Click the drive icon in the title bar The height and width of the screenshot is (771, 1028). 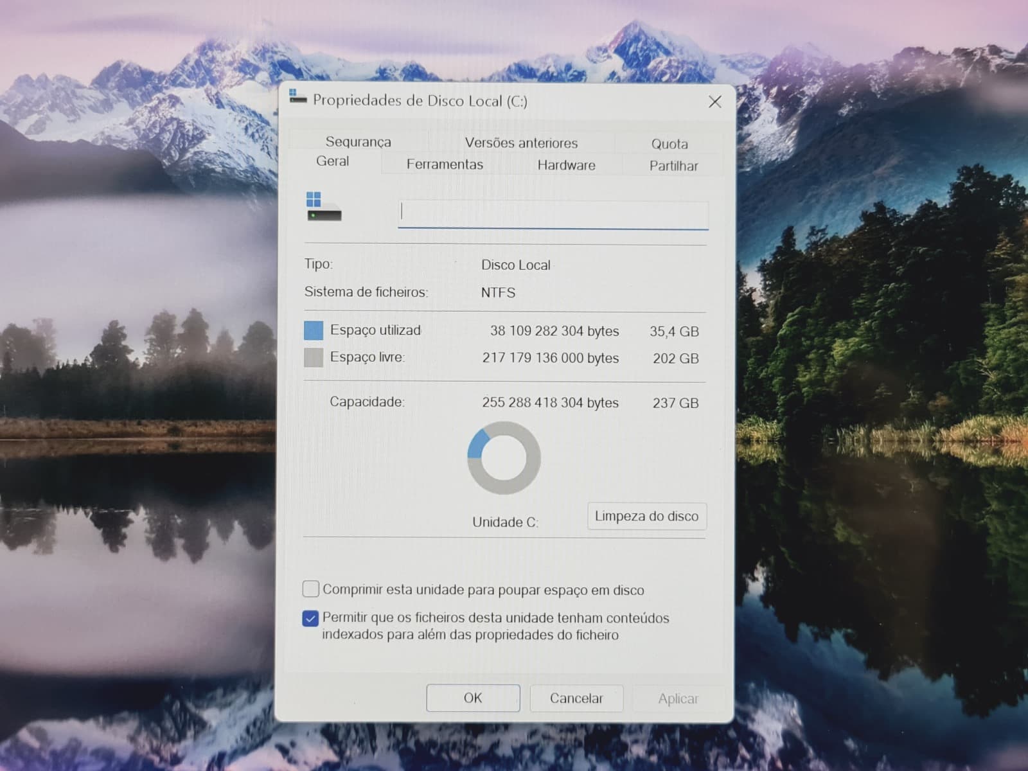pos(297,96)
